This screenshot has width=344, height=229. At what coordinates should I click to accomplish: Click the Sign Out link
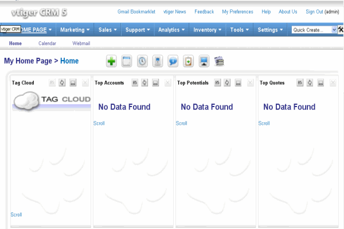pyautogui.click(x=314, y=11)
